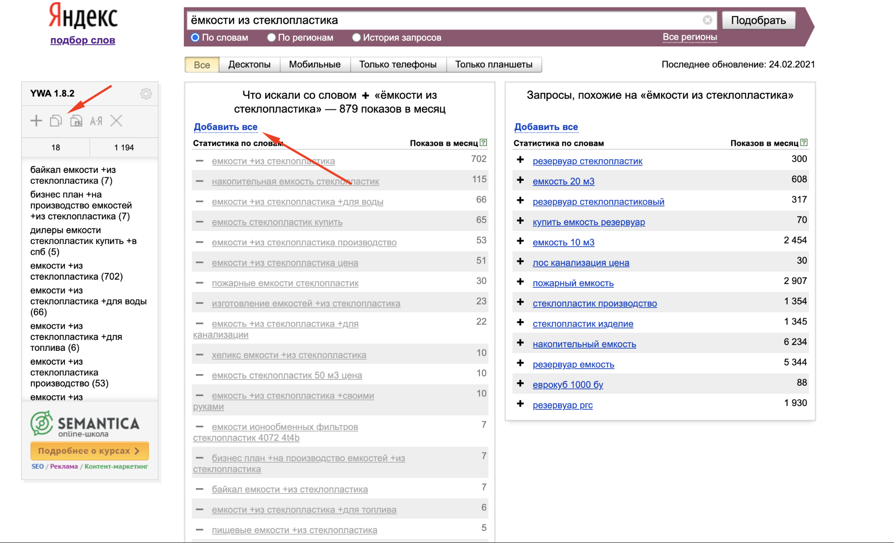Viewport: 894px width, 543px height.
Task: Select the 'История запросов' radio button
Action: [356, 38]
